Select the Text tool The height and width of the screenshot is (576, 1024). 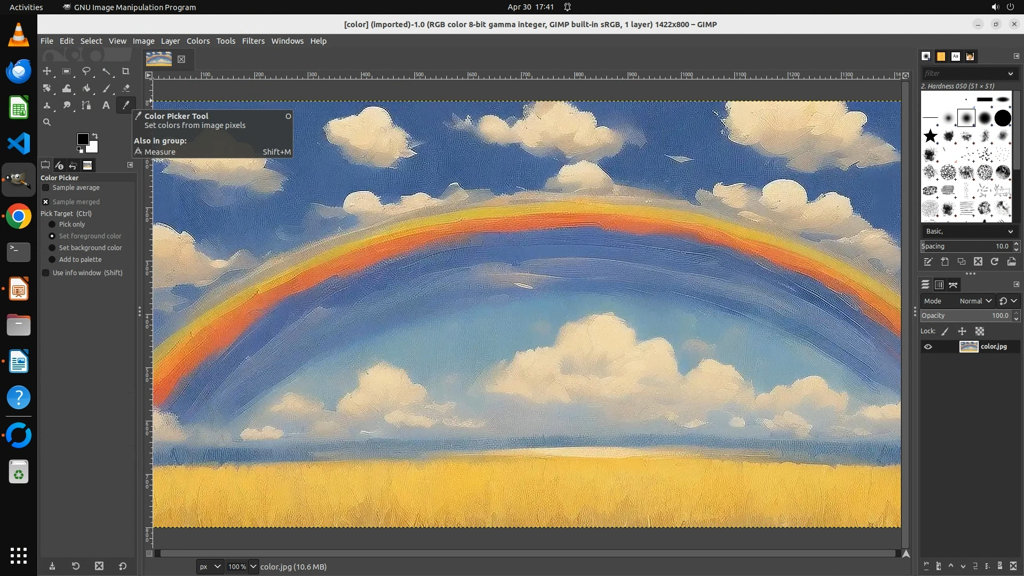click(x=106, y=106)
